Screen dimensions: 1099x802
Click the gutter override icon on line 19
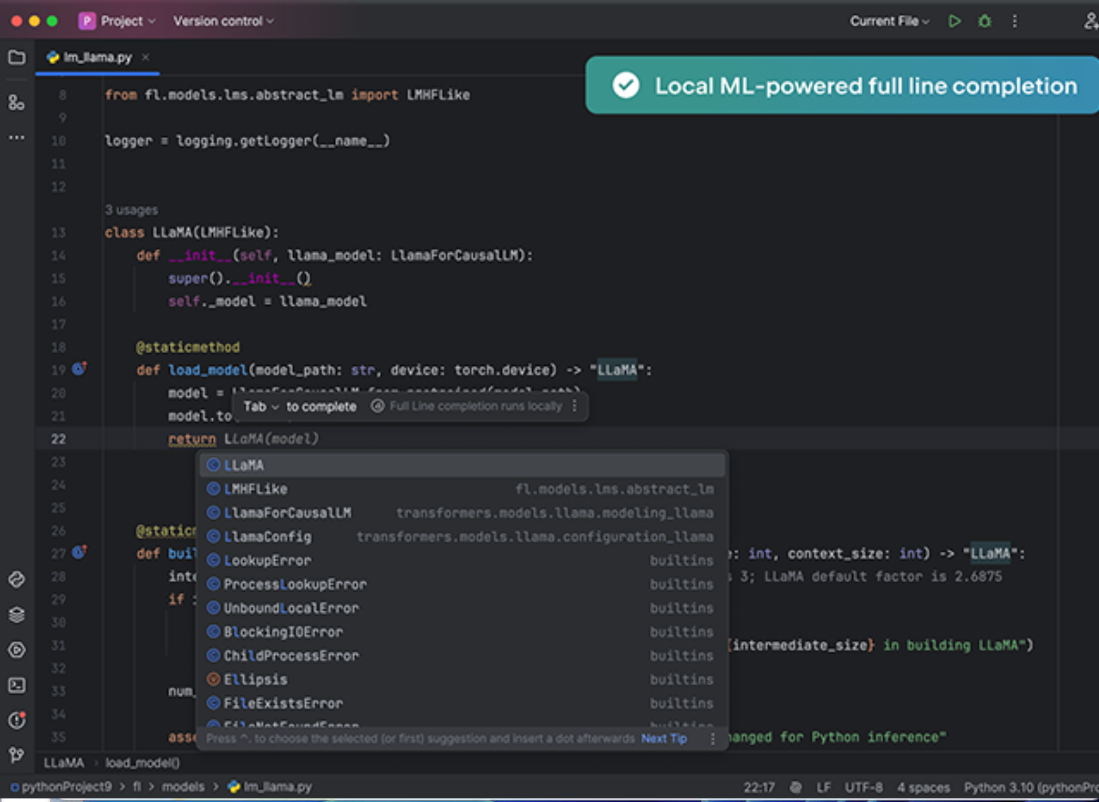coord(79,369)
